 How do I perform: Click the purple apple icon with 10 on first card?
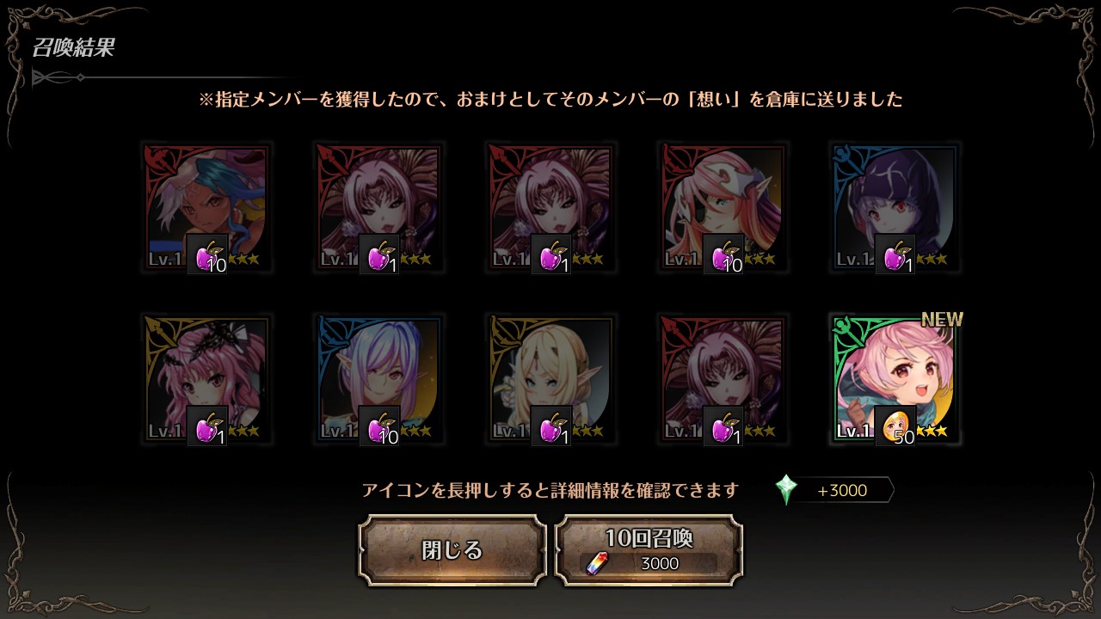207,254
